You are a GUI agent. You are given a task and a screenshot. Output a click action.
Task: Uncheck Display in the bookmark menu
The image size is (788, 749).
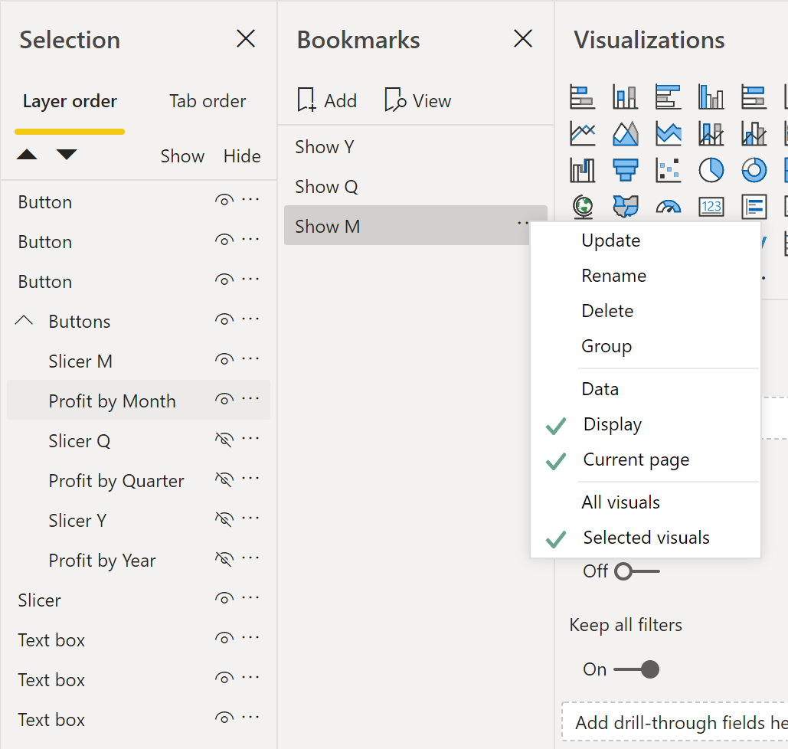coord(646,424)
